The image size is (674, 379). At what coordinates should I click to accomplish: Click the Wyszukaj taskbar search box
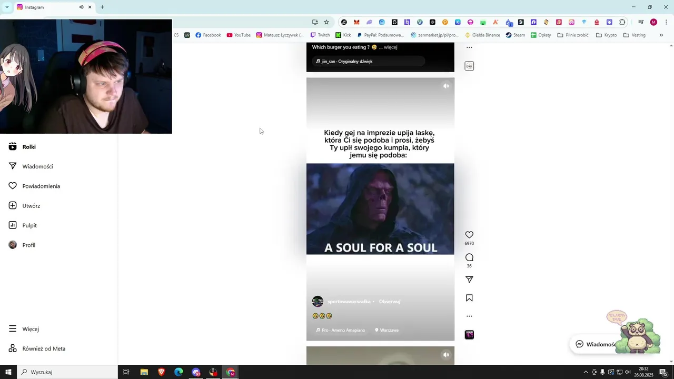coord(67,372)
